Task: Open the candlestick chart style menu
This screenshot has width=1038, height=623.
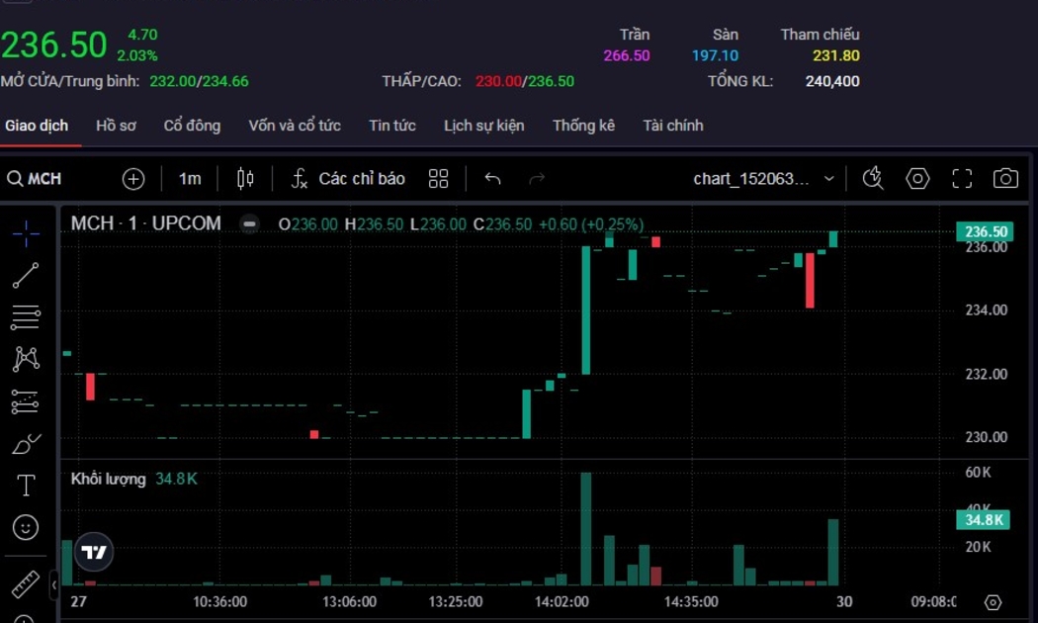Action: click(x=245, y=179)
